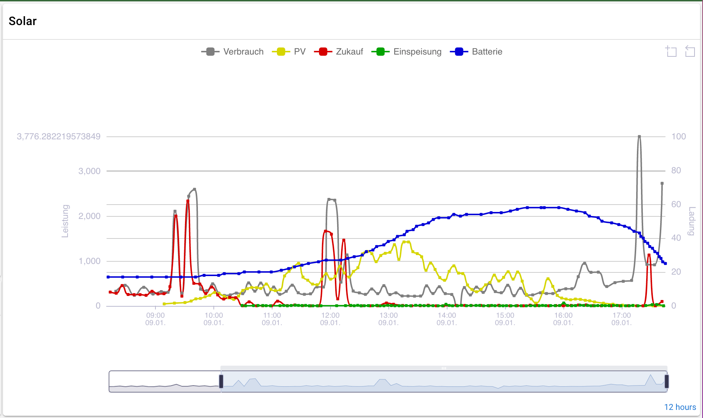Click the 17:00 09.01. x-axis label
703x418 pixels.
[x=622, y=319]
